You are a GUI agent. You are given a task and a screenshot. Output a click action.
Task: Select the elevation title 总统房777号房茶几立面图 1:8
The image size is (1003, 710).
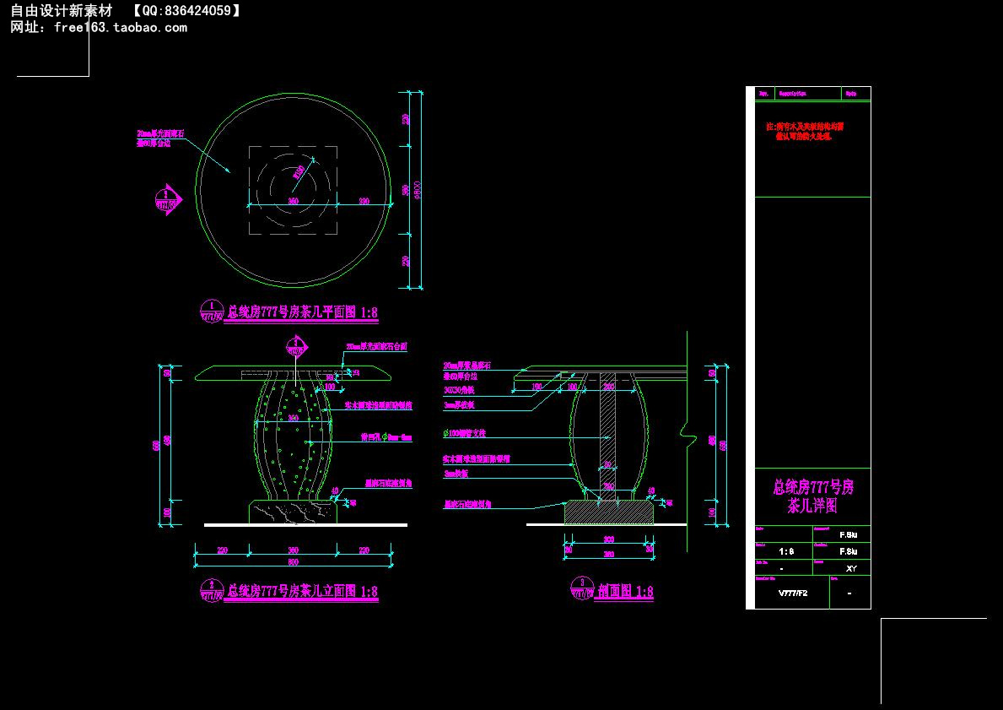coord(303,591)
